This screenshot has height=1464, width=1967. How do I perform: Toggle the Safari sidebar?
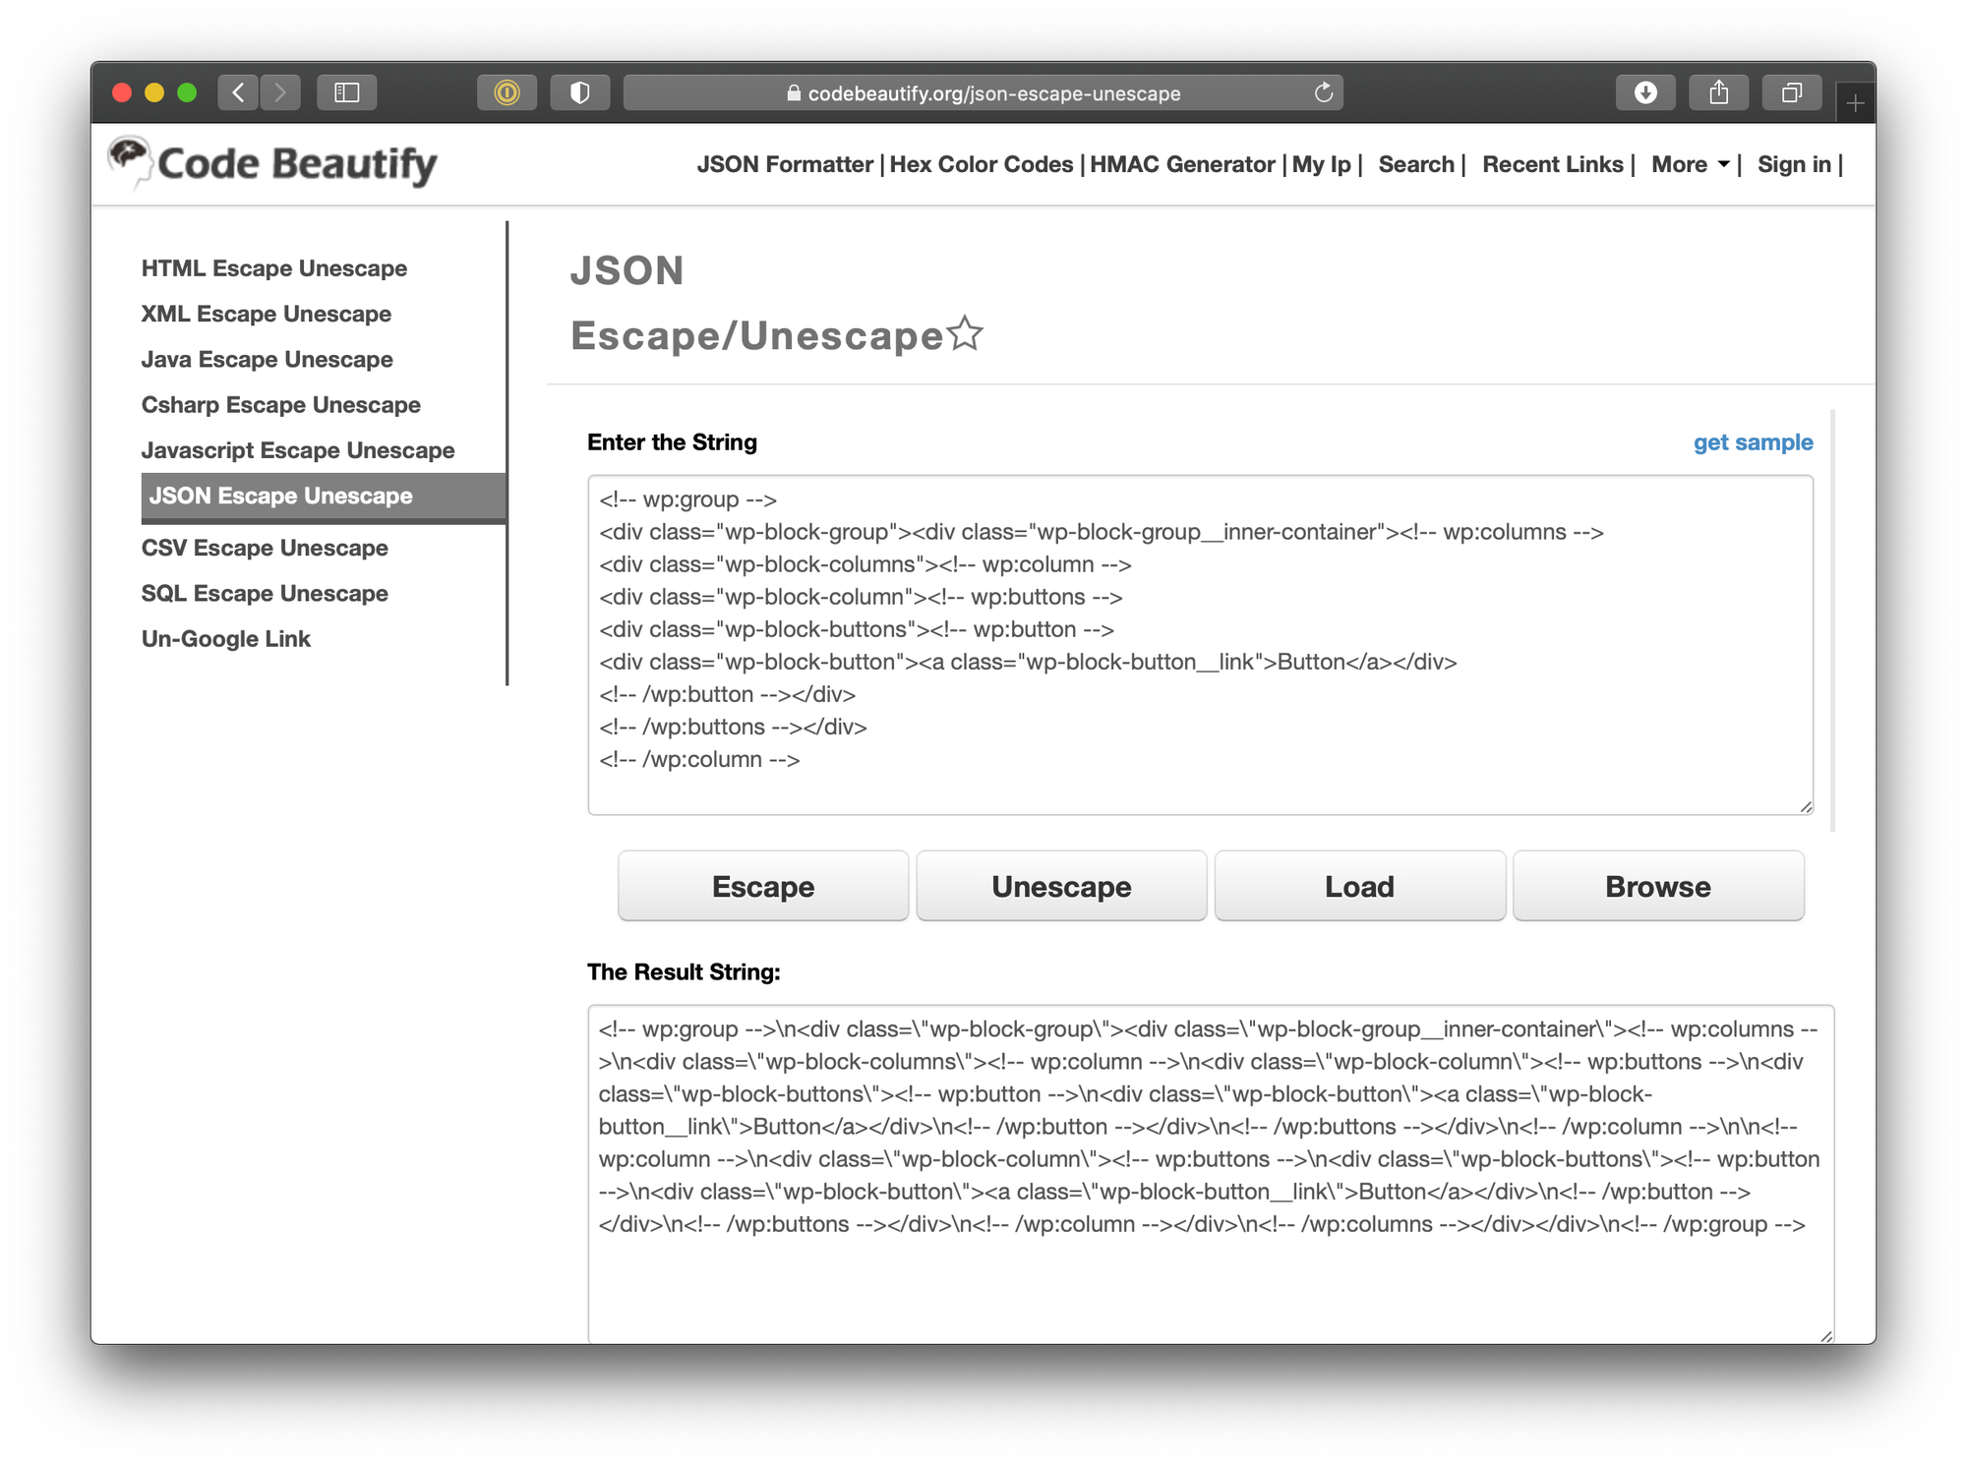(x=346, y=92)
